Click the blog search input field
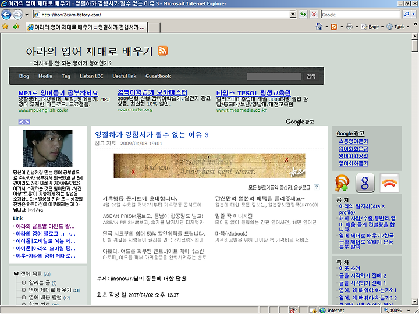The image size is (419, 314). pos(274,76)
